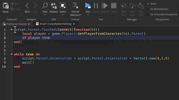Select On All Exceptions option

pos(148,9)
